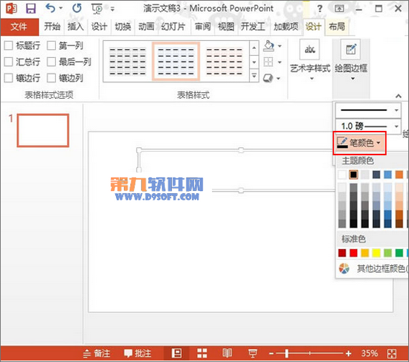Click the Redo (repeat) icon
This screenshot has height=362, width=409.
click(x=77, y=8)
